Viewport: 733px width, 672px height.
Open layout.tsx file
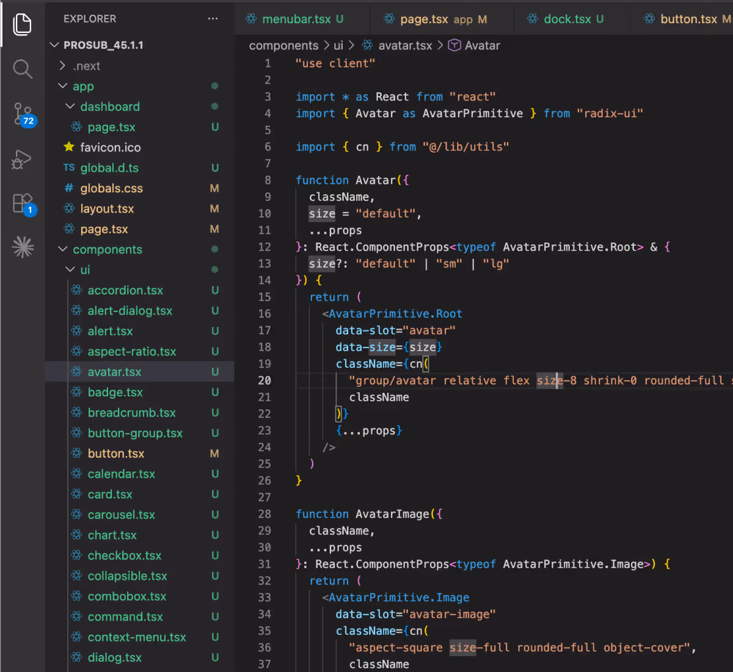coord(140,209)
